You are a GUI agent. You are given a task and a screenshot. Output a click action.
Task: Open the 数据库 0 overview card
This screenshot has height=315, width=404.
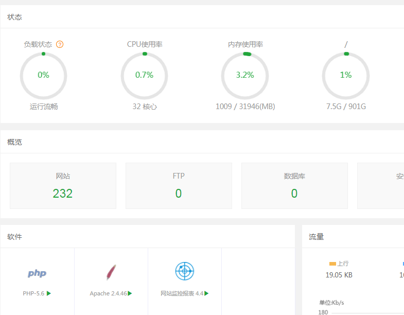[294, 186]
